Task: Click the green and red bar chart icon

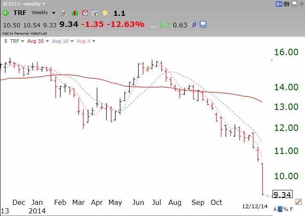Action: 75,13
